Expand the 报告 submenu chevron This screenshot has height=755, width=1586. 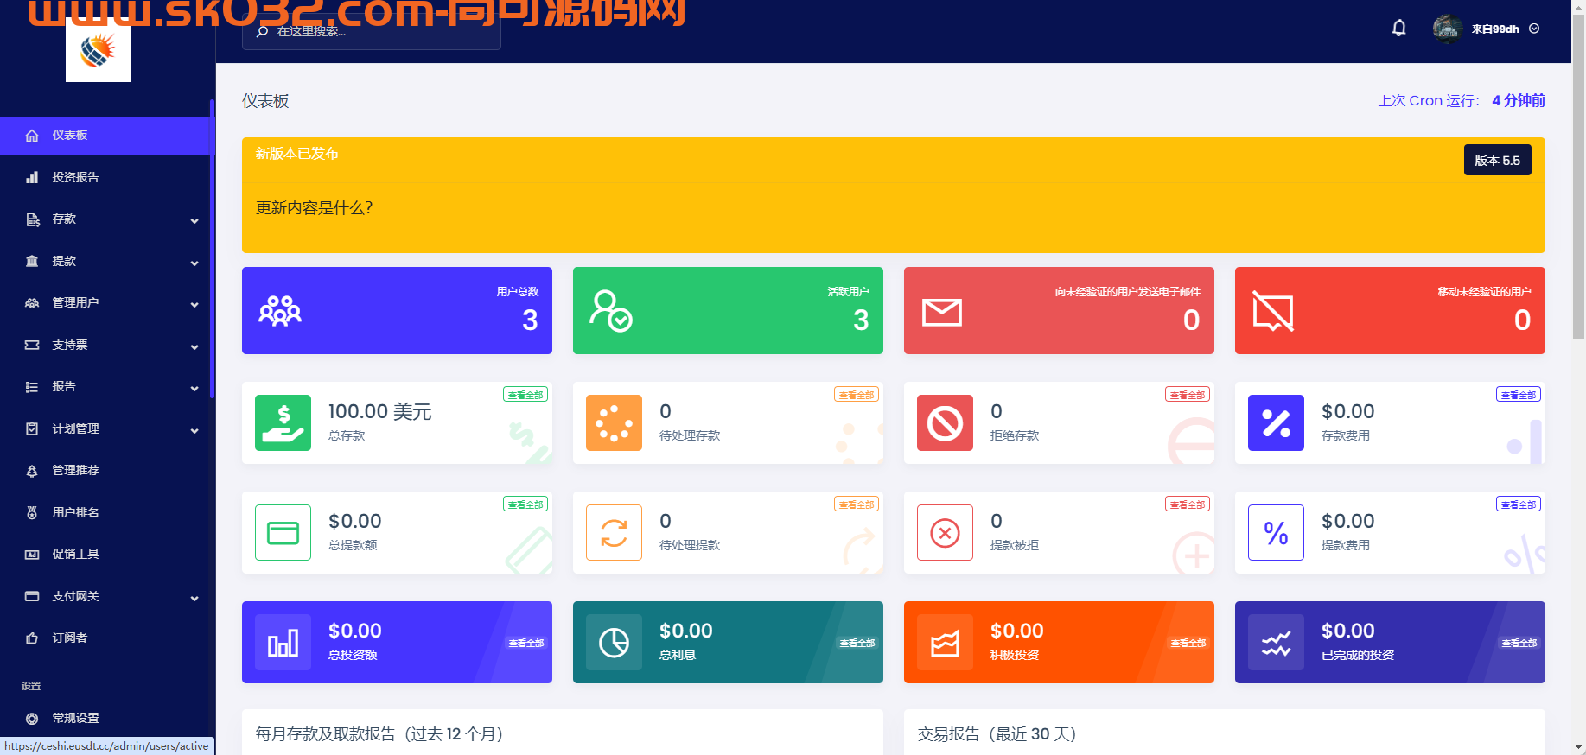[194, 388]
